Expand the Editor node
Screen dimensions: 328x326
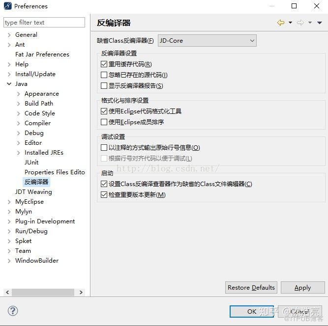click(x=18, y=143)
